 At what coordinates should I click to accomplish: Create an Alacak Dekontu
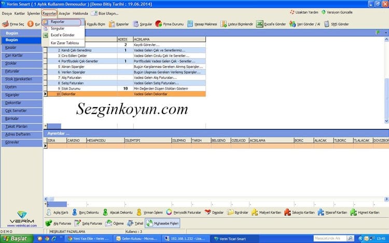click(118, 212)
